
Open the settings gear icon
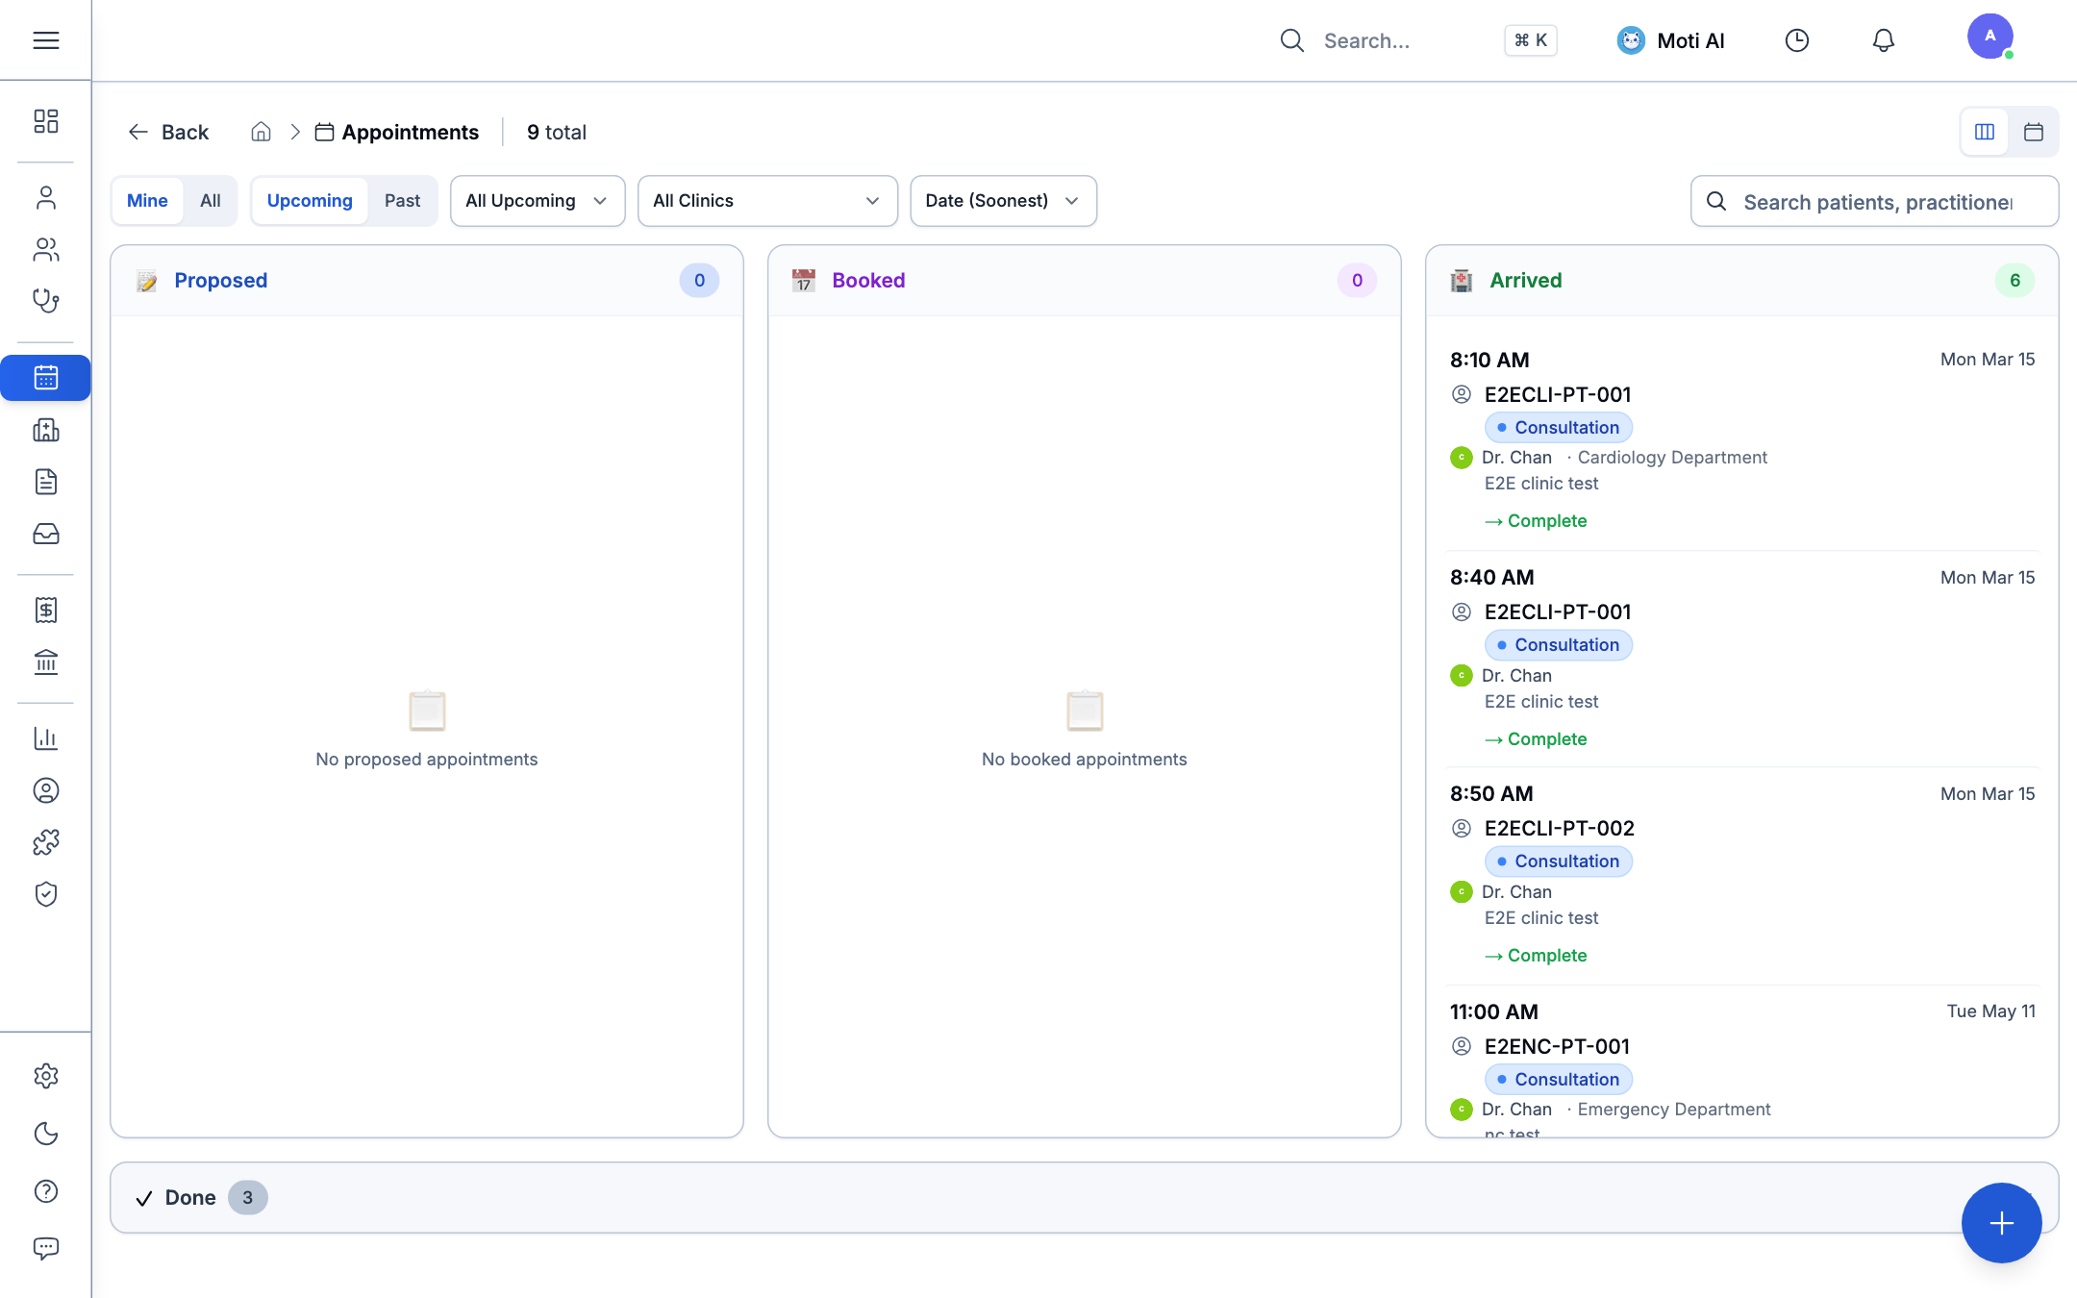tap(45, 1076)
